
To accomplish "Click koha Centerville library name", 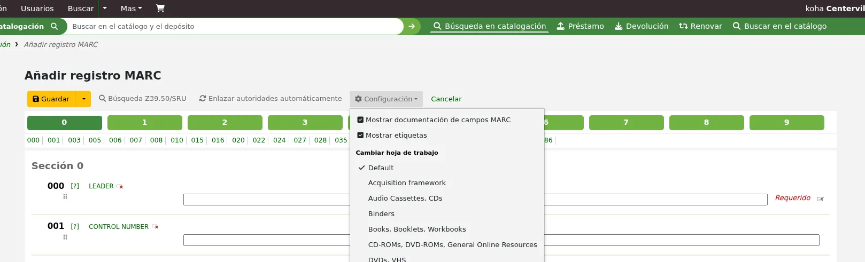I will [835, 9].
